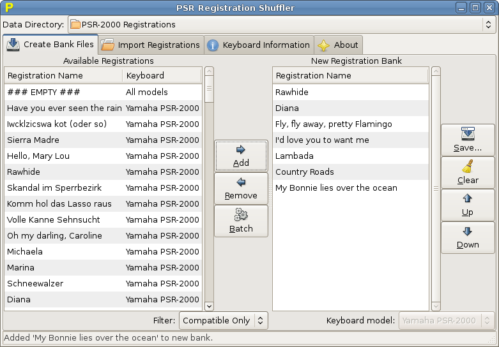Move registration Down with arrow button
499x347 pixels.
467,238
